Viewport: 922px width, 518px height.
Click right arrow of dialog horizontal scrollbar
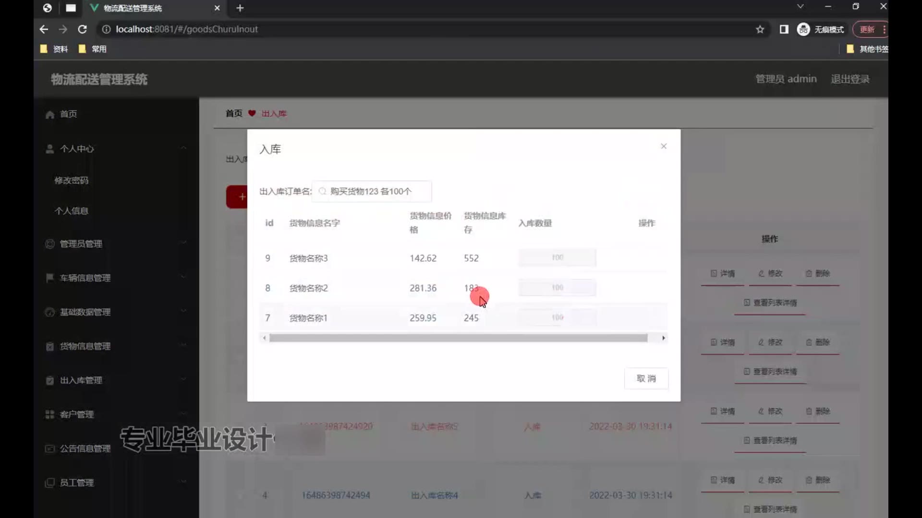tap(664, 338)
